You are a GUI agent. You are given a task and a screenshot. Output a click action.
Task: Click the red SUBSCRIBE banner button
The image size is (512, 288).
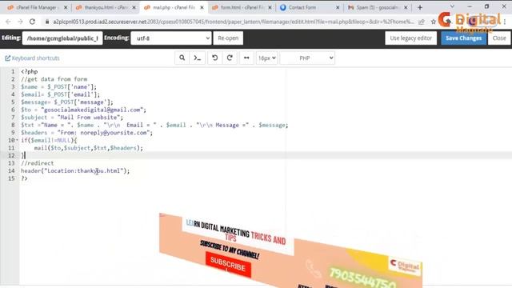pos(228,265)
